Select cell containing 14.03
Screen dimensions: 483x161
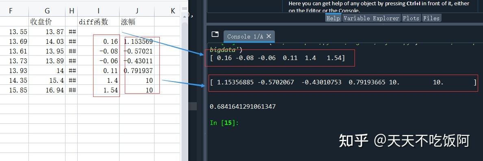click(x=47, y=41)
